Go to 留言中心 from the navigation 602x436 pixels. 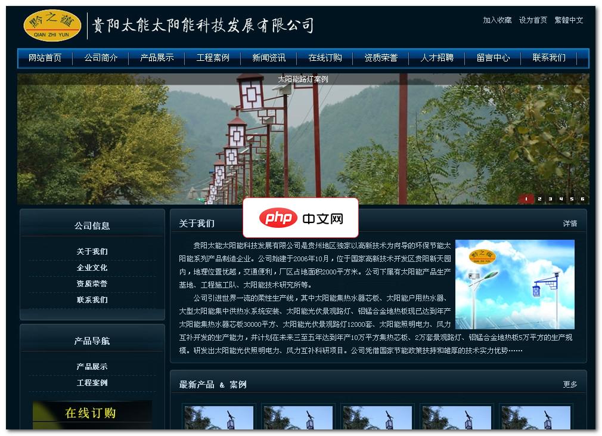(x=494, y=58)
